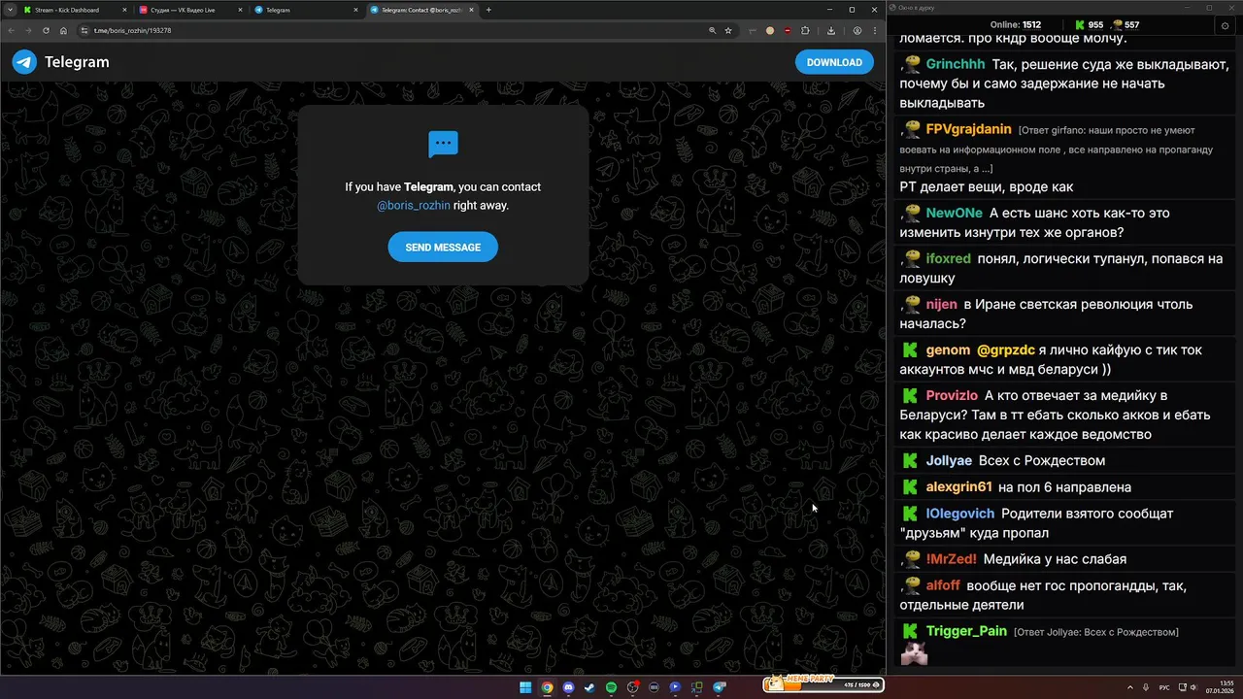Open the browser home page
The image size is (1243, 699).
coord(63,30)
